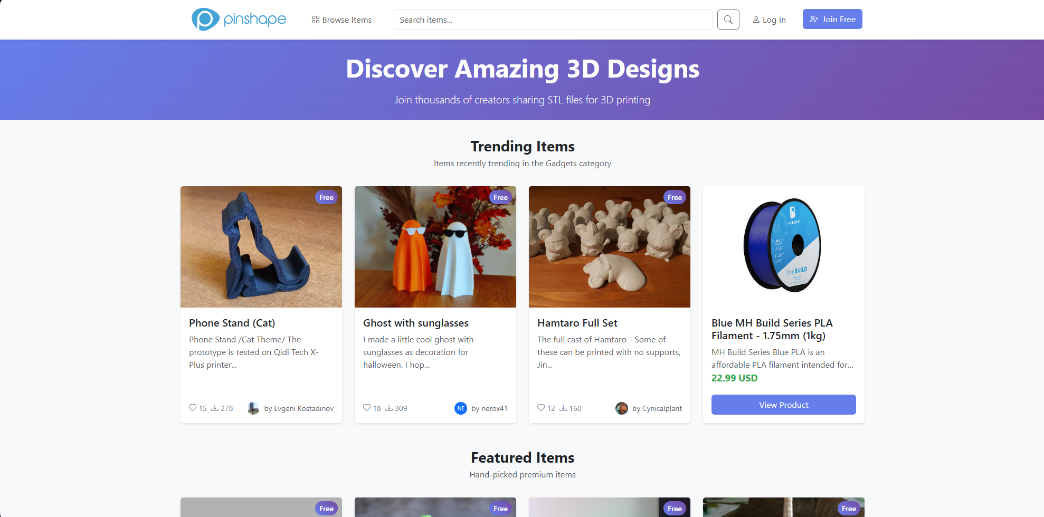Visit author nerox41's profile
The width and height of the screenshot is (1044, 517).
point(489,408)
